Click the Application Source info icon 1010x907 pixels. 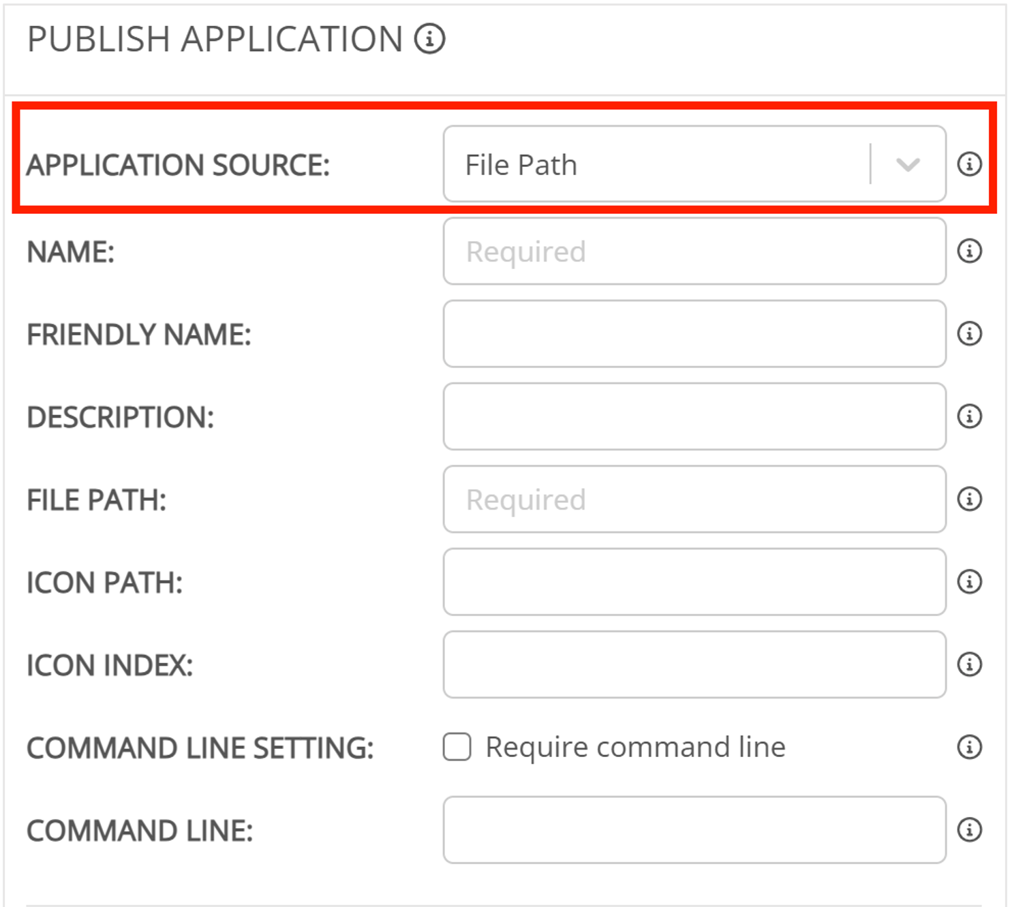pos(969,164)
